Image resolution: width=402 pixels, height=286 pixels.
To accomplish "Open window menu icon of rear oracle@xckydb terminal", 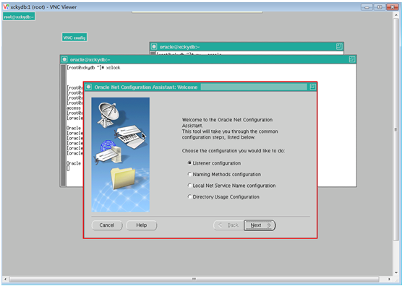I will pos(154,47).
